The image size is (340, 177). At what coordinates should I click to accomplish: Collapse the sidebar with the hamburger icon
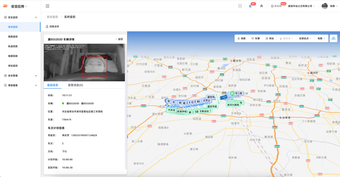click(47, 6)
